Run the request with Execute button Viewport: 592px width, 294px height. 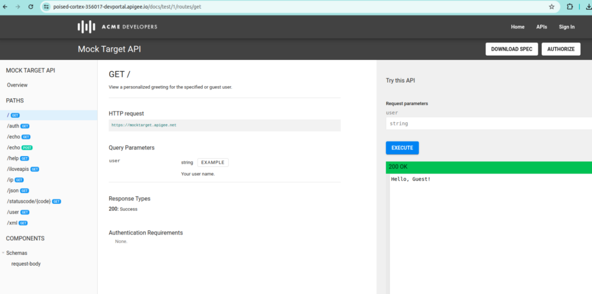(x=402, y=148)
